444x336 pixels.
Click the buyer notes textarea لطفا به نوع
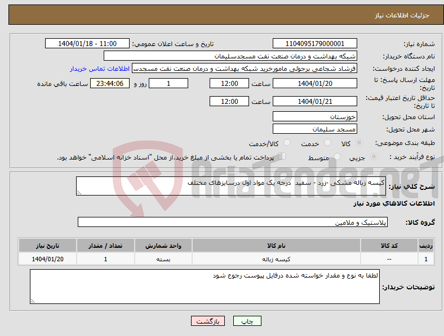pos(205,287)
